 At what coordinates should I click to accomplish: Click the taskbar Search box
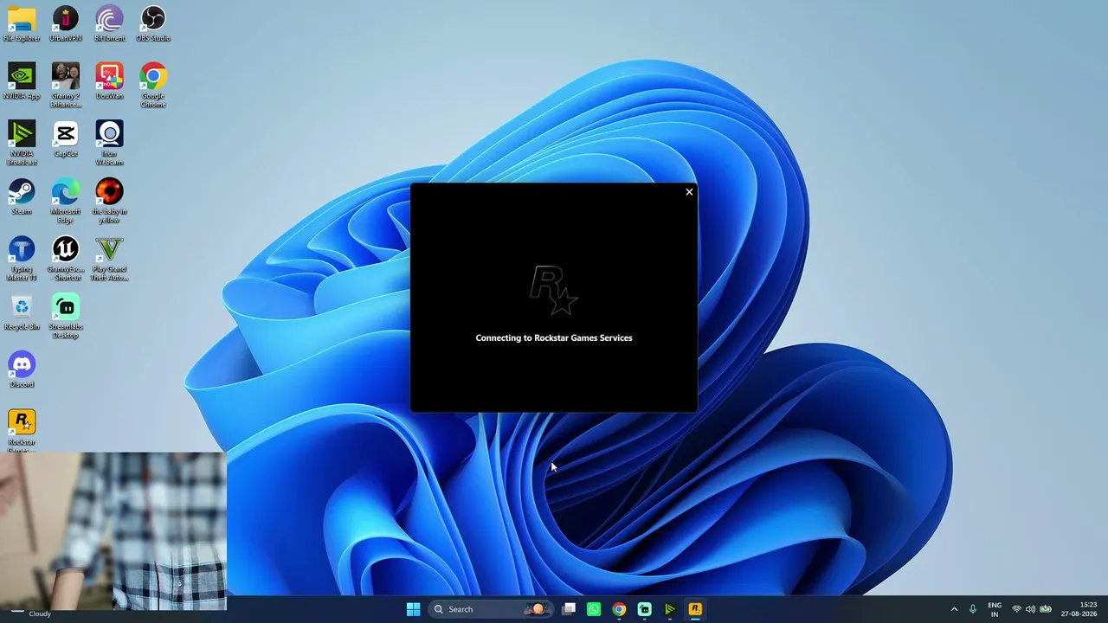(x=491, y=609)
